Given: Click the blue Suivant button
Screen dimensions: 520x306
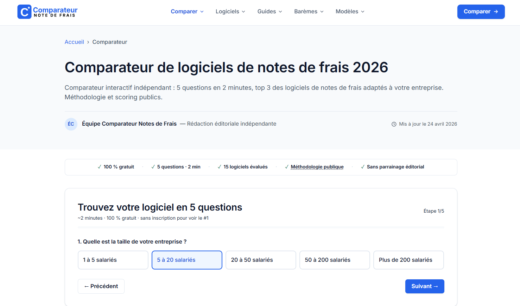Looking at the screenshot, I should click(425, 286).
